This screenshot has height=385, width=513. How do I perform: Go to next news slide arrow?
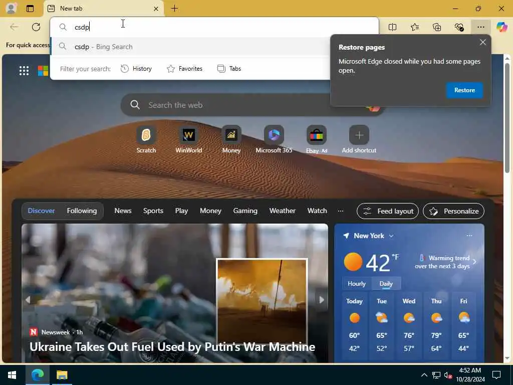(x=322, y=300)
